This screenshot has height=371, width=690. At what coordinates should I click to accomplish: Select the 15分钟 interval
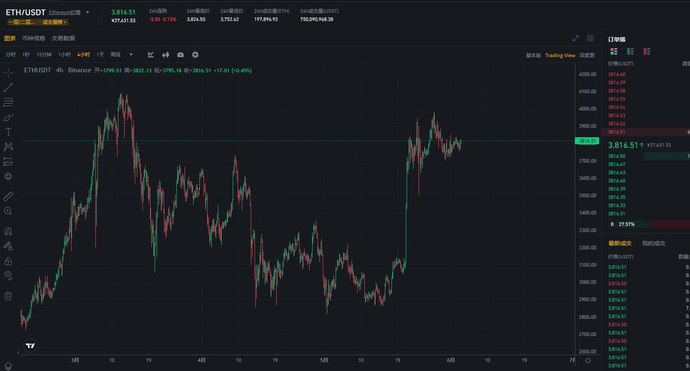pos(44,55)
